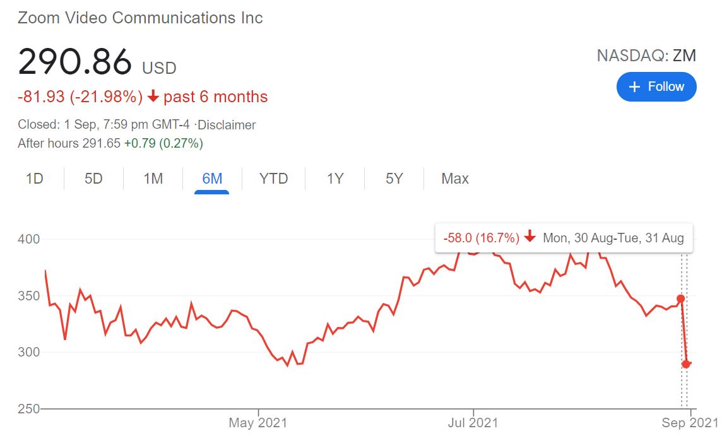Show the 5Y price history

394,178
